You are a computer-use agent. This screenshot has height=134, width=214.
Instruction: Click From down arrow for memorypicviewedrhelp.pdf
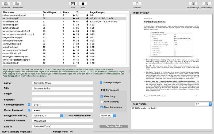pos(74,57)
